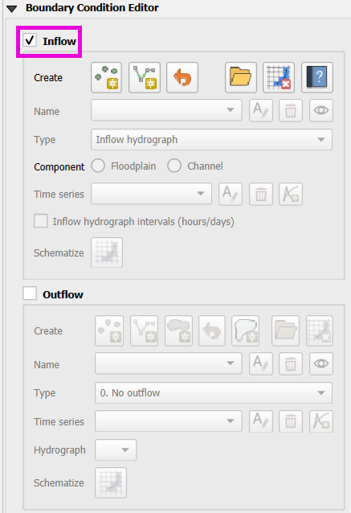The height and width of the screenshot is (513, 351).
Task: Schematize the inflow boundary conditions
Action: click(x=107, y=252)
